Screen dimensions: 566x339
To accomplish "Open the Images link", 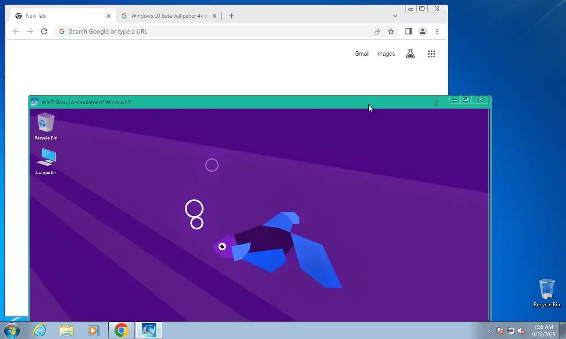I will pyautogui.click(x=386, y=53).
